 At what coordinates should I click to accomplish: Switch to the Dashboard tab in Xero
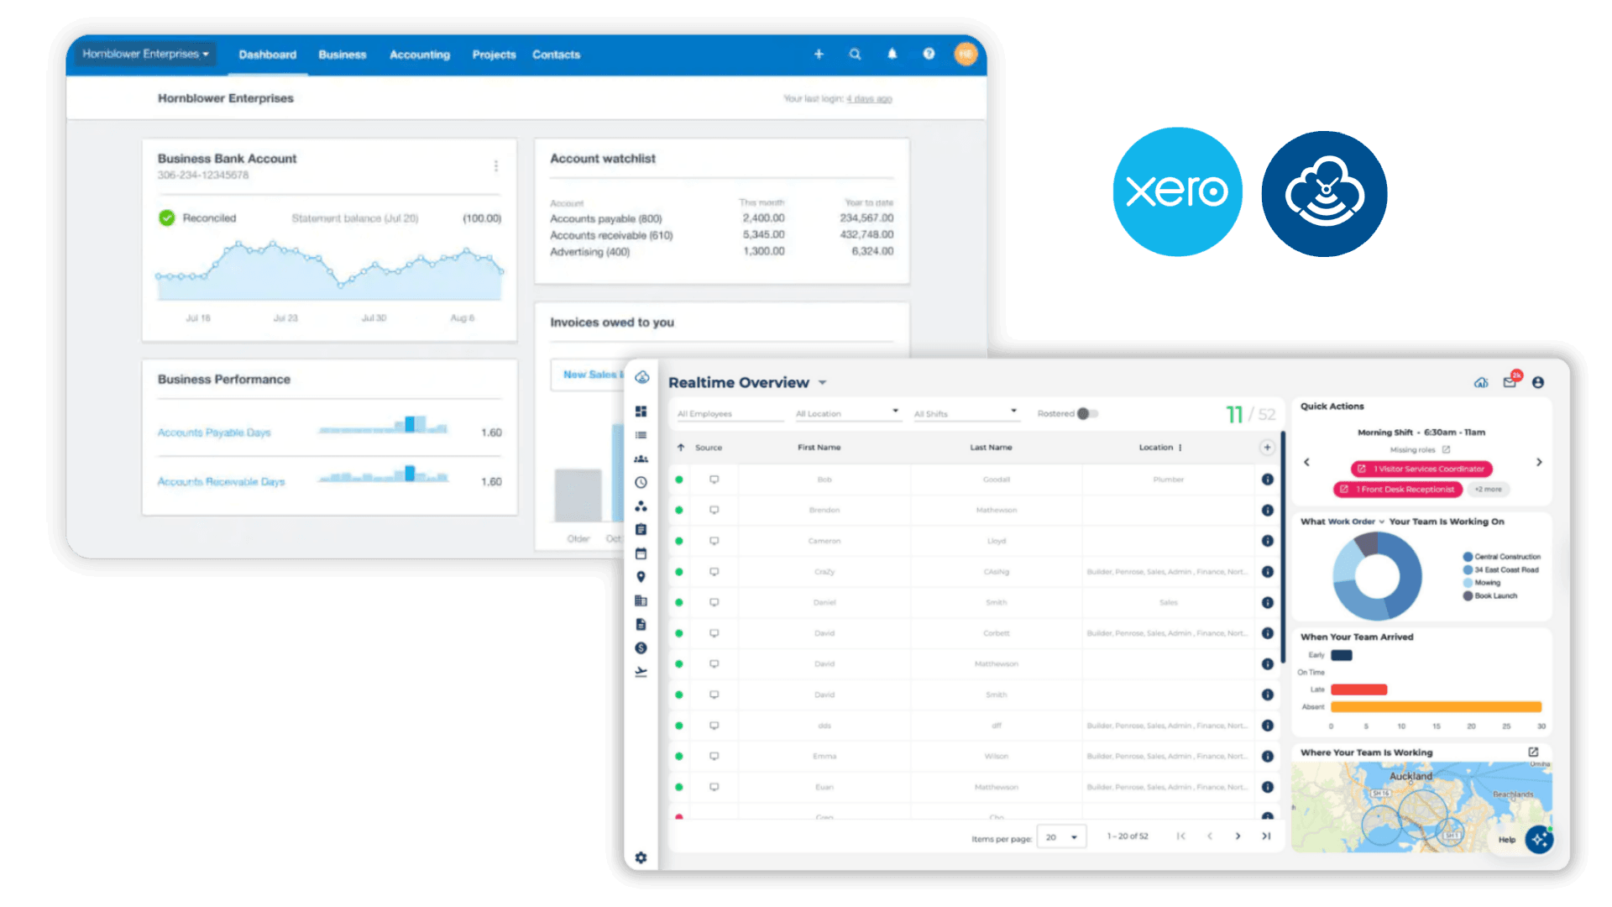[268, 55]
